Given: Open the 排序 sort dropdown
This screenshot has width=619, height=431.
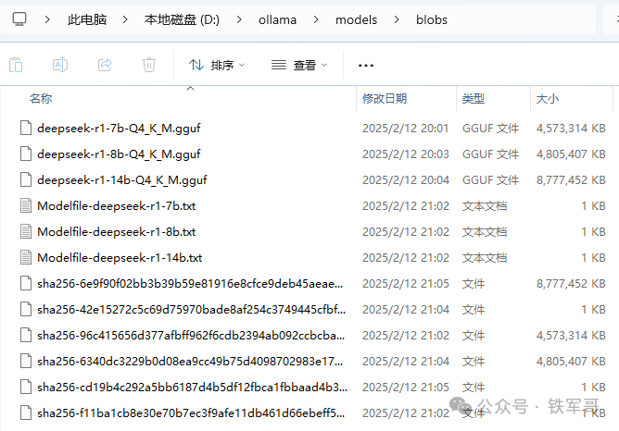Looking at the screenshot, I should [217, 65].
